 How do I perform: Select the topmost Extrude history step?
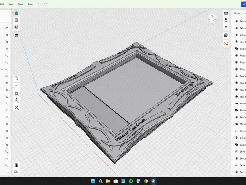click(240, 21)
